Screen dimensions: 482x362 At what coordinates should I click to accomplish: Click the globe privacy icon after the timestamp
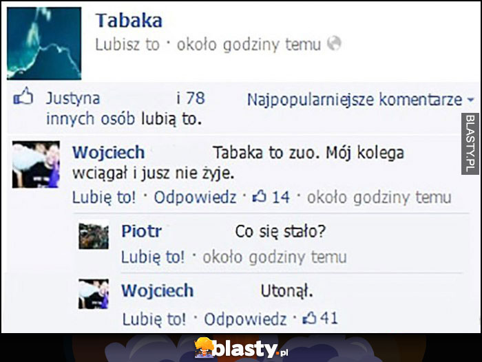pyautogui.click(x=334, y=43)
